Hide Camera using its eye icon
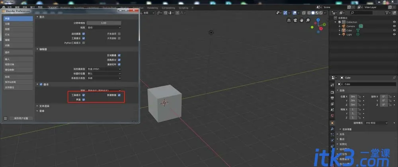 pos(394,26)
